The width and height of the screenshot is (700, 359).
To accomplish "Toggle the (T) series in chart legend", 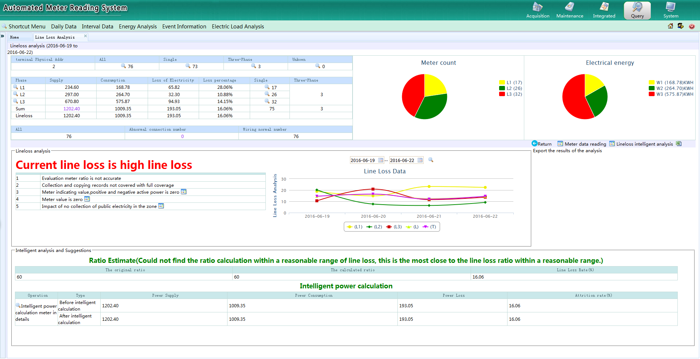I will point(429,227).
